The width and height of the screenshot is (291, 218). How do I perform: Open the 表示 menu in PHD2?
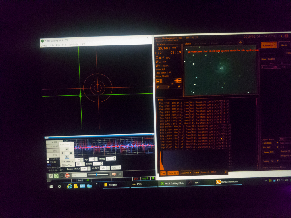pos(58,45)
